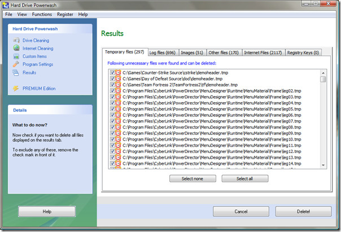Click file icon of leg05.tmp row
The width and height of the screenshot is (341, 232).
click(x=118, y=109)
